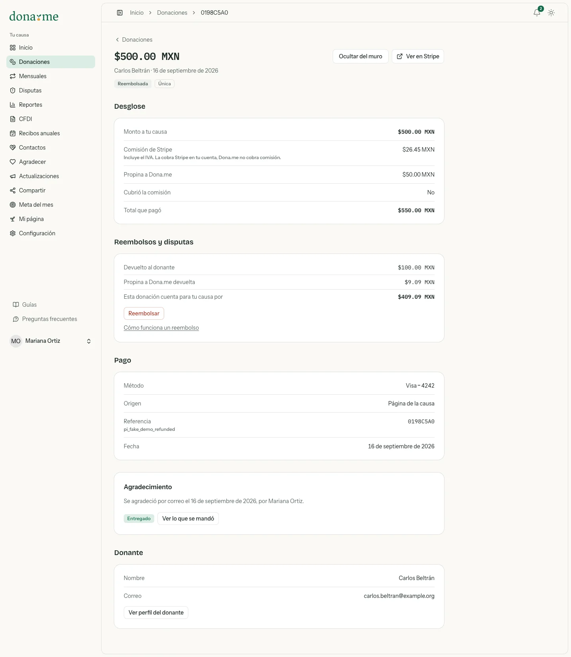Click the Ocultar del muro button
This screenshot has width=571, height=657.
[360, 56]
